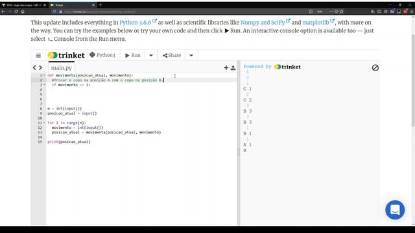Click code line 'print(posicao_atual)'
This screenshot has width=415, height=233.
pos(69,142)
